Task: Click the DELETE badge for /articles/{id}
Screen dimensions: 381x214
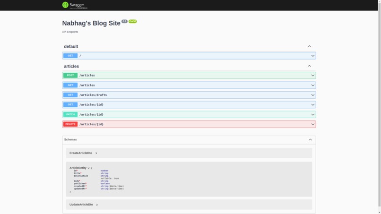Action: 70,124
